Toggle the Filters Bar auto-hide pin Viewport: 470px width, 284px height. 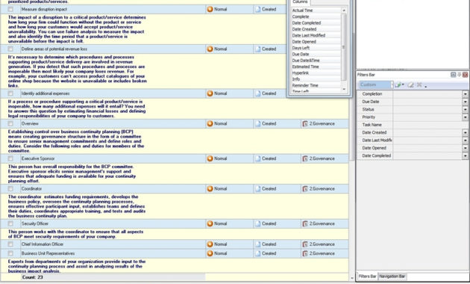[460, 75]
